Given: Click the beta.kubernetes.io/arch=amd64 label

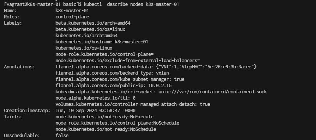Looking at the screenshot, I should [x=93, y=23].
